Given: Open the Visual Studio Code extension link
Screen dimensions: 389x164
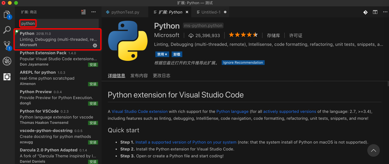Looking at the screenshot, I should click(139, 111).
